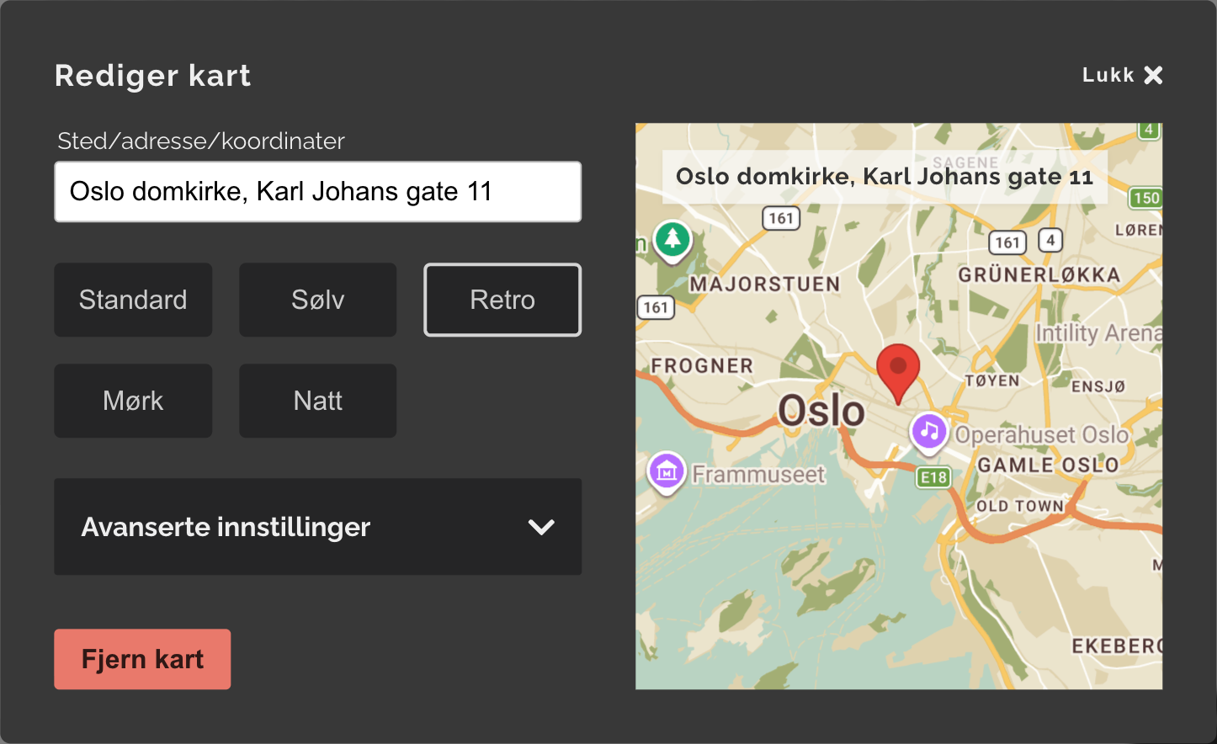Click the E18 road shield
The height and width of the screenshot is (744, 1217).
point(933,478)
